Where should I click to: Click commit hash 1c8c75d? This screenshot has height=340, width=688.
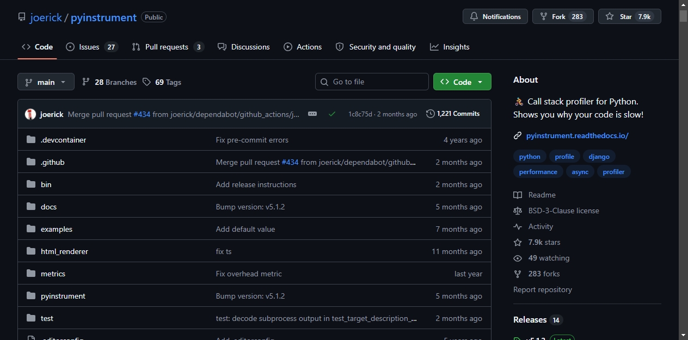tap(360, 114)
